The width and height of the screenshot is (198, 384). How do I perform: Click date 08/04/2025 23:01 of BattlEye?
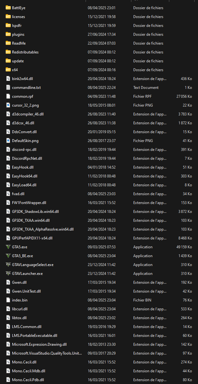101,8
